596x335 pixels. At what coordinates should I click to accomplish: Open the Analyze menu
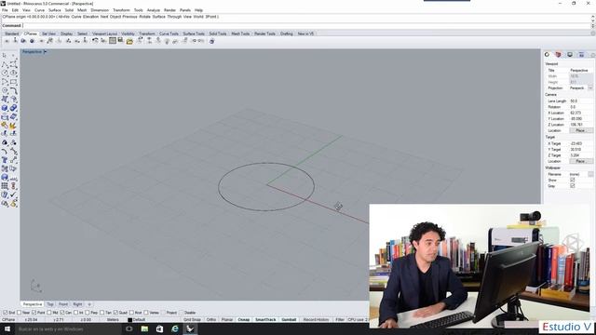tap(153, 10)
